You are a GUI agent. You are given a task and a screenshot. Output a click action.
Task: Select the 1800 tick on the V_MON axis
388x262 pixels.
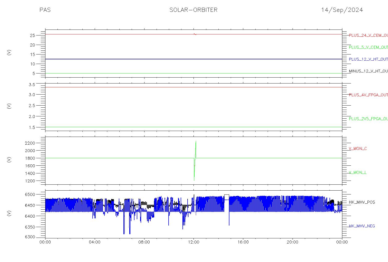point(30,158)
